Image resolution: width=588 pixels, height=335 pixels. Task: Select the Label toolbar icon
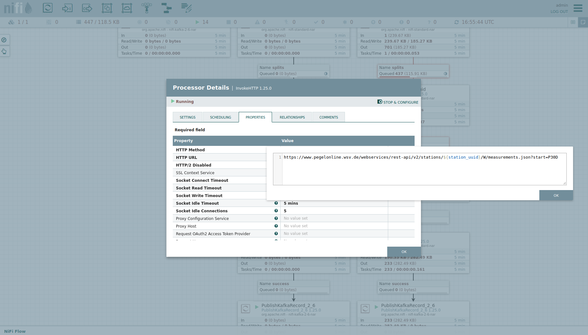(x=186, y=8)
